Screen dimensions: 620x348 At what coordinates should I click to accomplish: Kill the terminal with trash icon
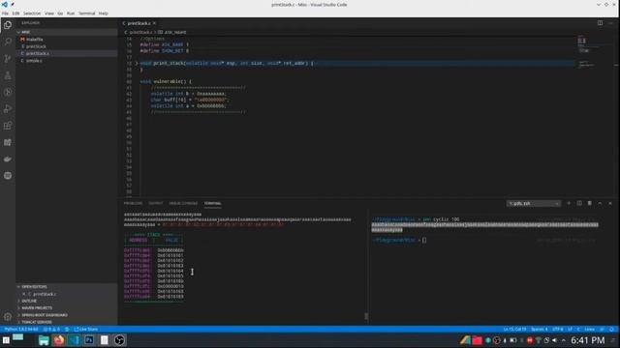click(x=590, y=203)
